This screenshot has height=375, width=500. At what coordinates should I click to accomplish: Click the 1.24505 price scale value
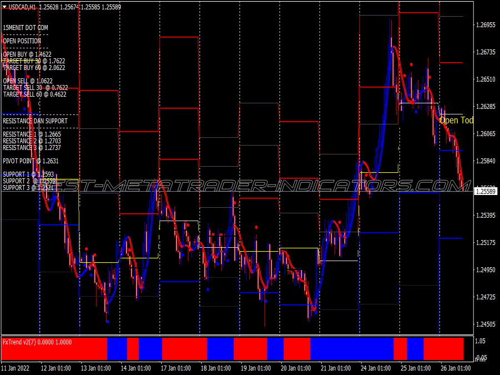(486, 324)
